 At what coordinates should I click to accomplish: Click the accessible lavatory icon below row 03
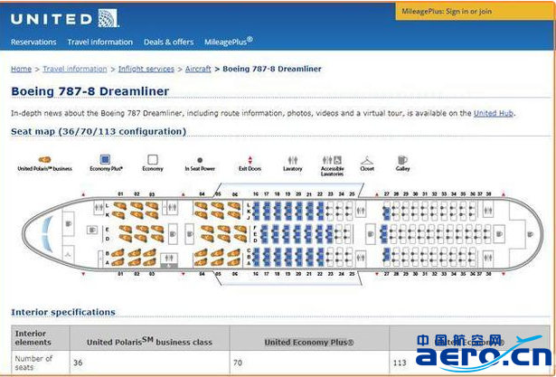click(169, 260)
